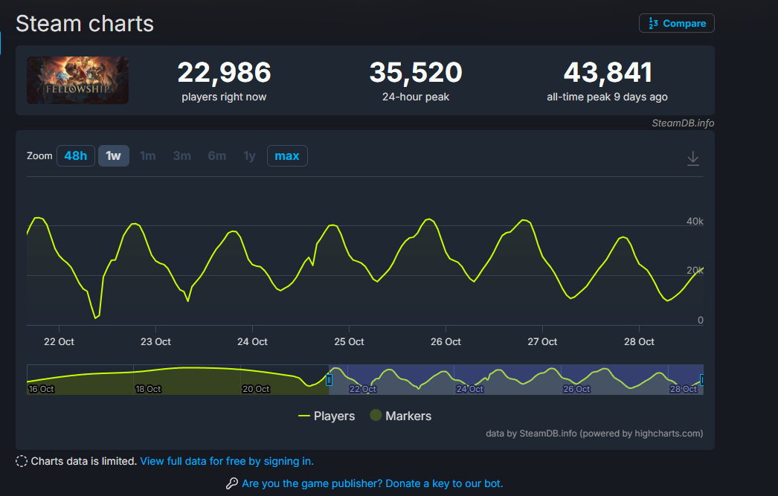Click the Steam charts heading
The height and width of the screenshot is (496, 778).
point(85,24)
